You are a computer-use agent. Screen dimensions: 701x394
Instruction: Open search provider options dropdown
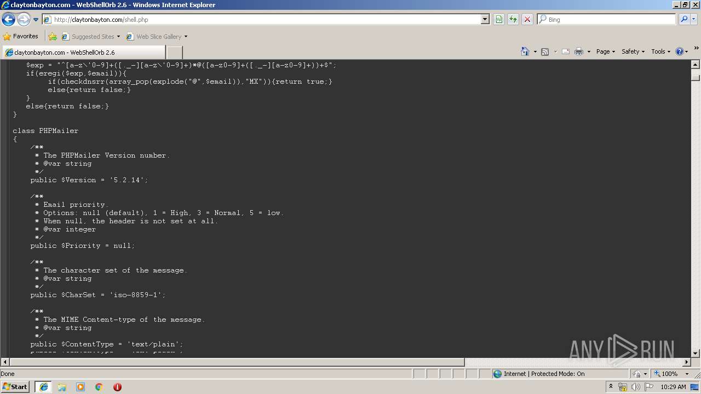click(694, 20)
